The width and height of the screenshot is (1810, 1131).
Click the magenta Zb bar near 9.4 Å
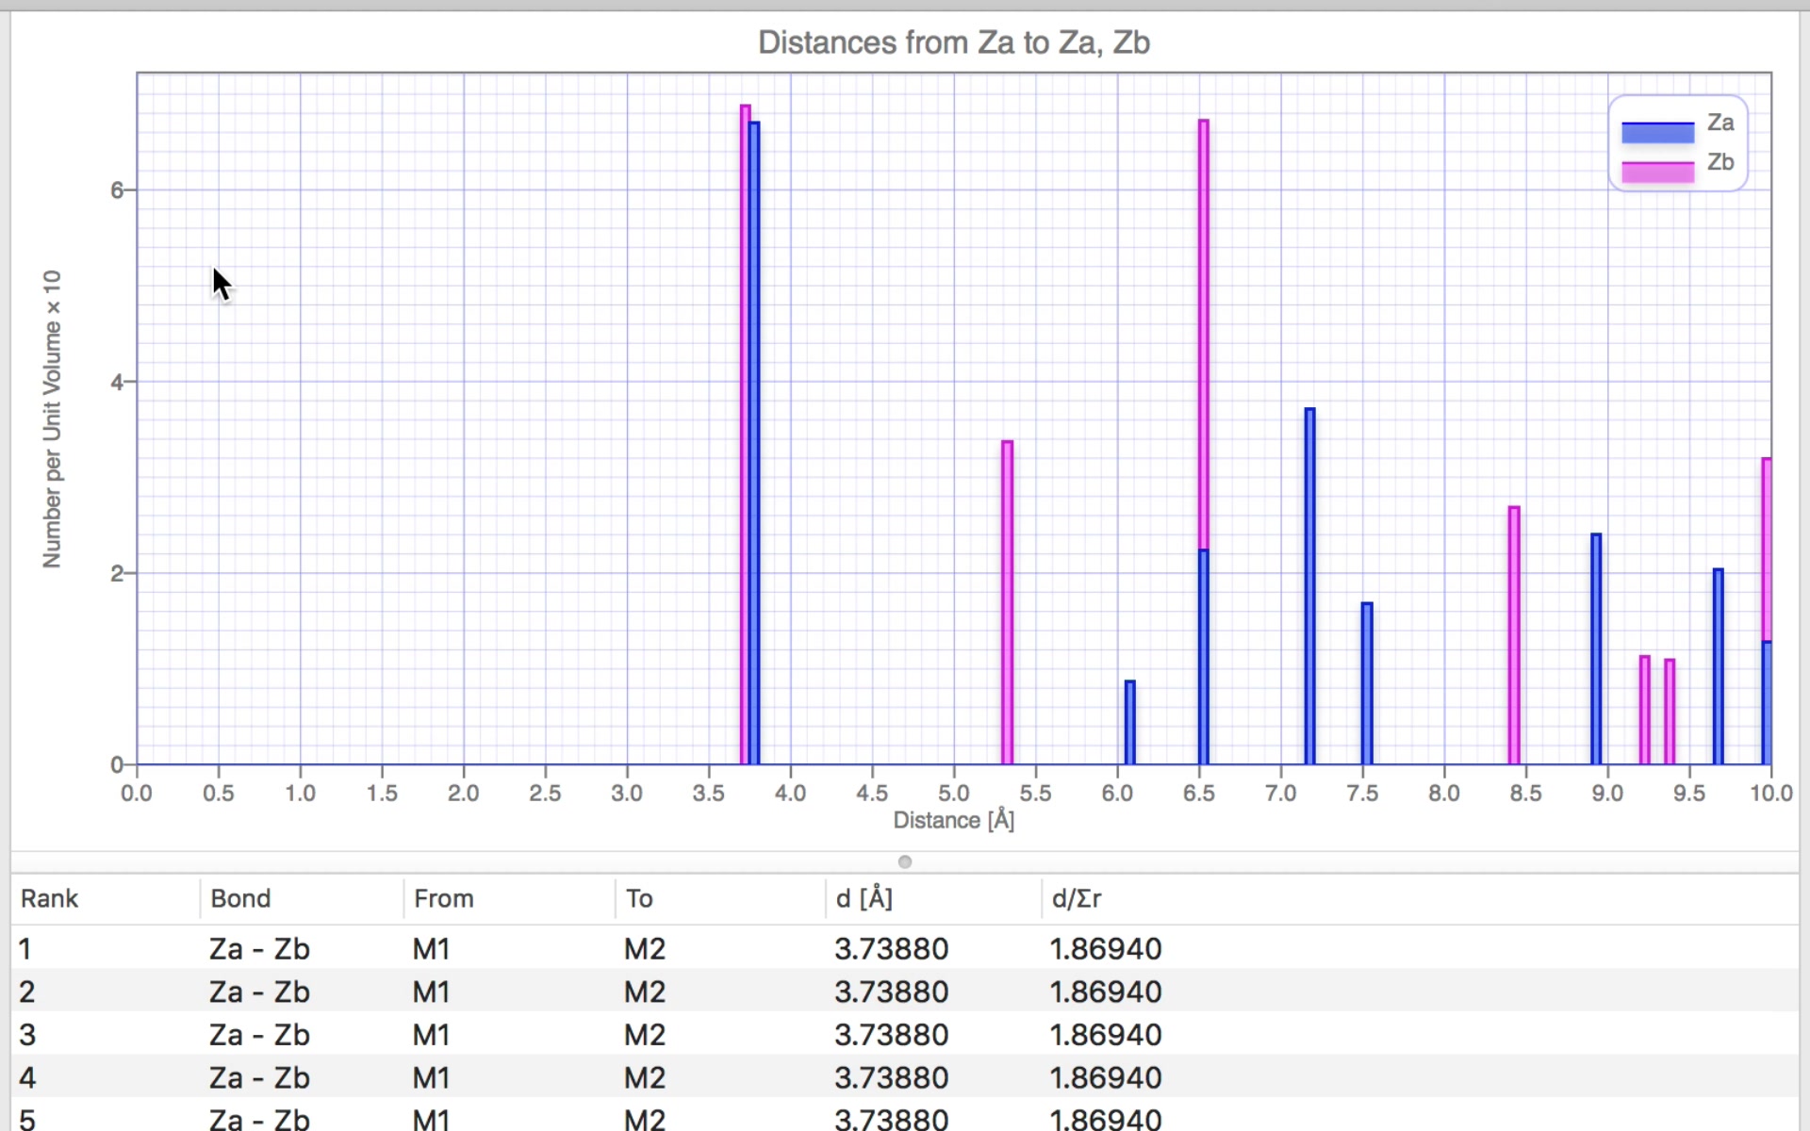(x=1670, y=712)
